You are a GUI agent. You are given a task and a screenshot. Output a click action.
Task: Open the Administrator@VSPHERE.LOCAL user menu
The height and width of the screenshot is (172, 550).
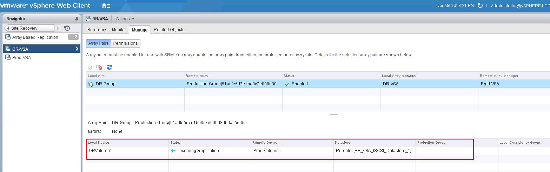[x=520, y=6]
